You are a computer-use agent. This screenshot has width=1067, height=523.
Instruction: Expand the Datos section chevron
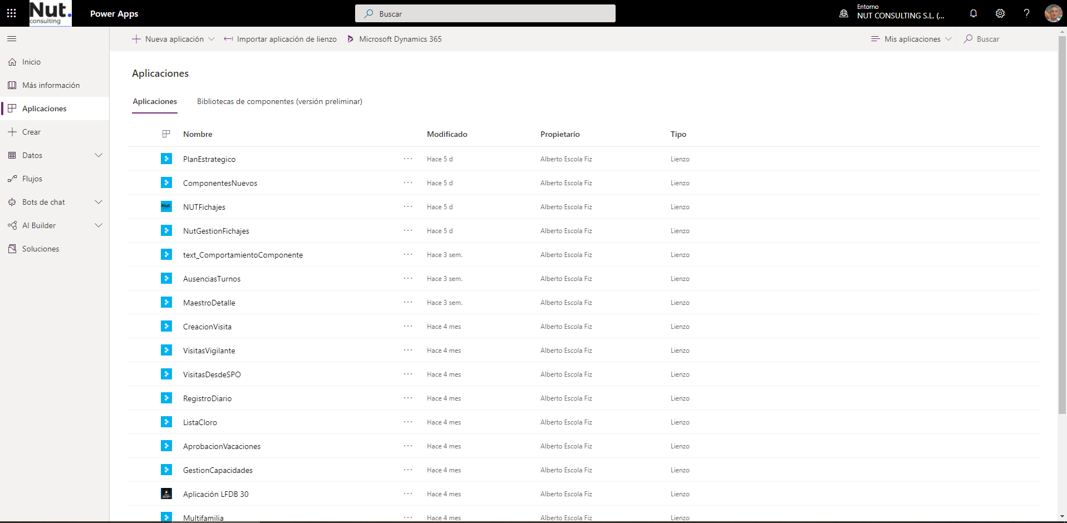point(99,155)
